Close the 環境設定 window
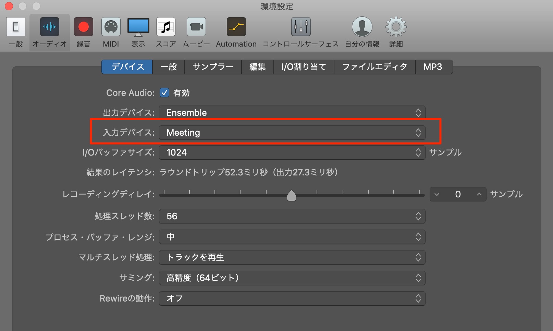Screen dimensions: 553x331 (x=9, y=6)
